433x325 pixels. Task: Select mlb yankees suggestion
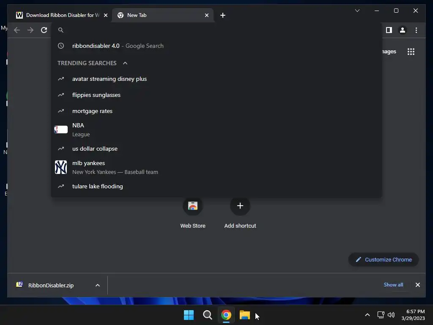pos(216,168)
